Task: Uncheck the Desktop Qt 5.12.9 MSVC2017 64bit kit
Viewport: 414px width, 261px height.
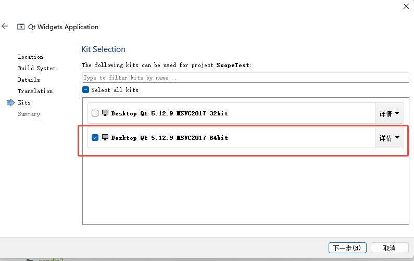Action: click(95, 138)
